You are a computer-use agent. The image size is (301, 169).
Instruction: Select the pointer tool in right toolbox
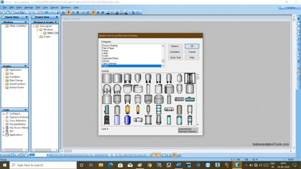298,19
